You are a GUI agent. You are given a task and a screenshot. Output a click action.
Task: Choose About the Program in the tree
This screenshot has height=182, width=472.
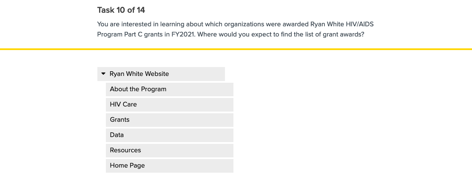pyautogui.click(x=138, y=89)
